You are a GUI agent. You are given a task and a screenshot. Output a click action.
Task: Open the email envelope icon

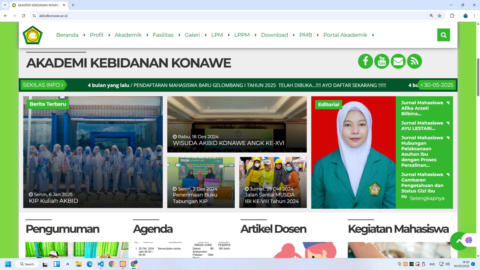(398, 61)
